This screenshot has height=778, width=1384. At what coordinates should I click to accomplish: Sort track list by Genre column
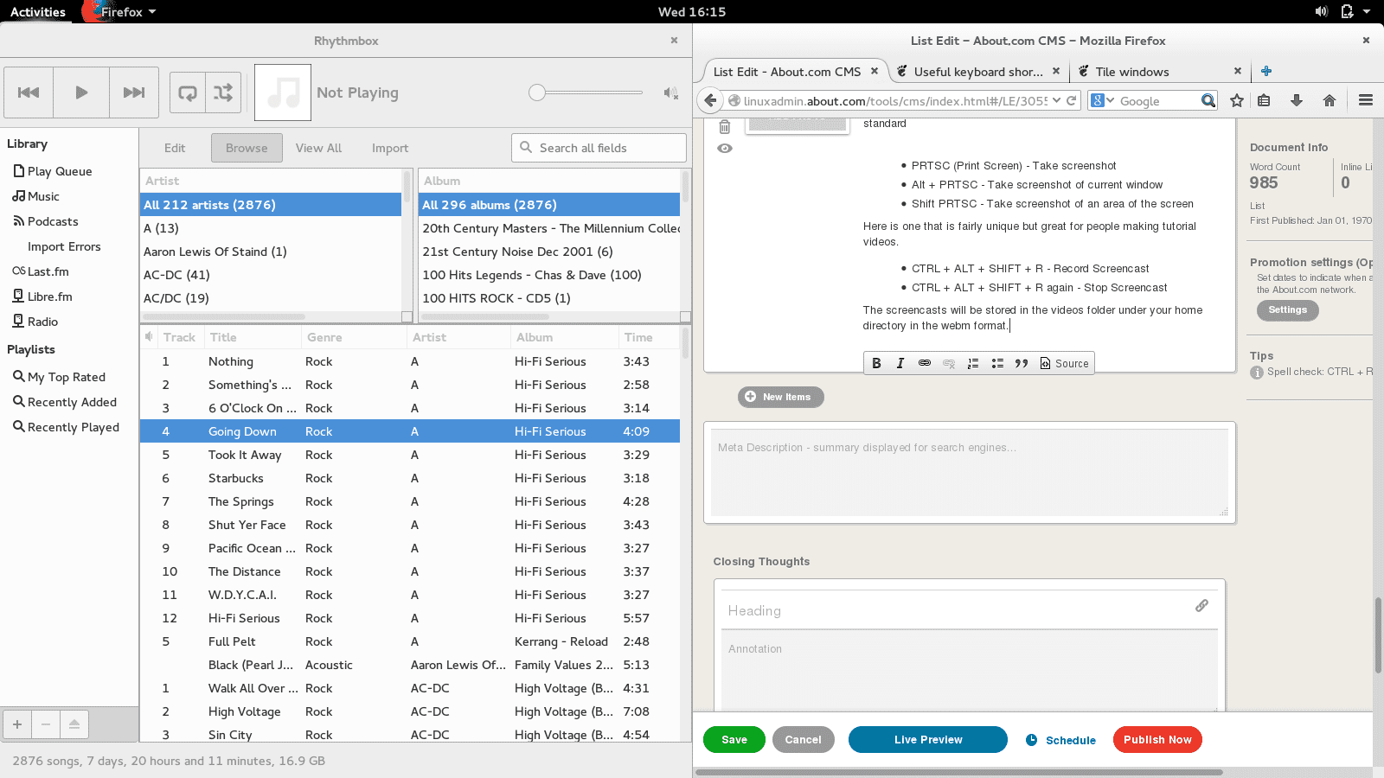click(x=354, y=337)
